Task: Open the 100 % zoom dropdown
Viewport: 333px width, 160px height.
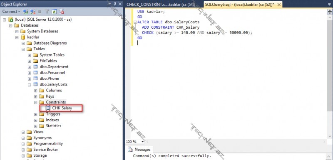Action: (142, 142)
